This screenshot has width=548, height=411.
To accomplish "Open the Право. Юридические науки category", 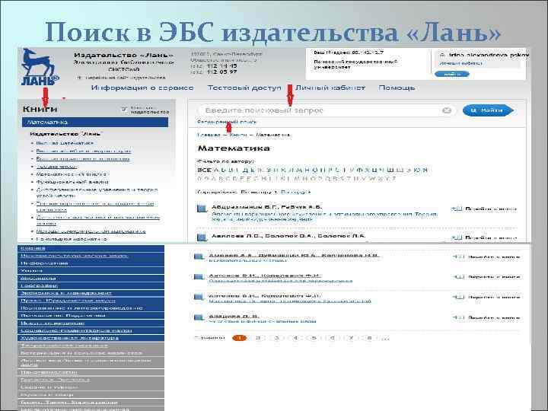I will [91, 301].
